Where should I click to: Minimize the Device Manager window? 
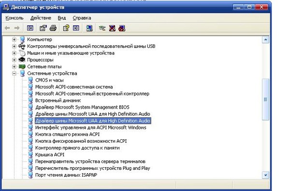point(238,7)
